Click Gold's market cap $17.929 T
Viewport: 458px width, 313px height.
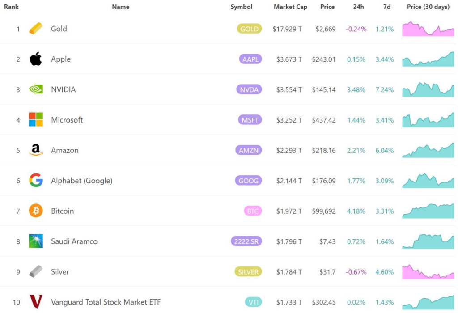(288, 29)
